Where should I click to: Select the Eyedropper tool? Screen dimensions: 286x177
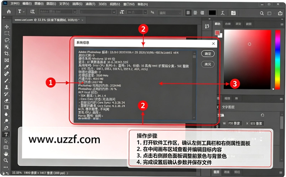click(7, 67)
